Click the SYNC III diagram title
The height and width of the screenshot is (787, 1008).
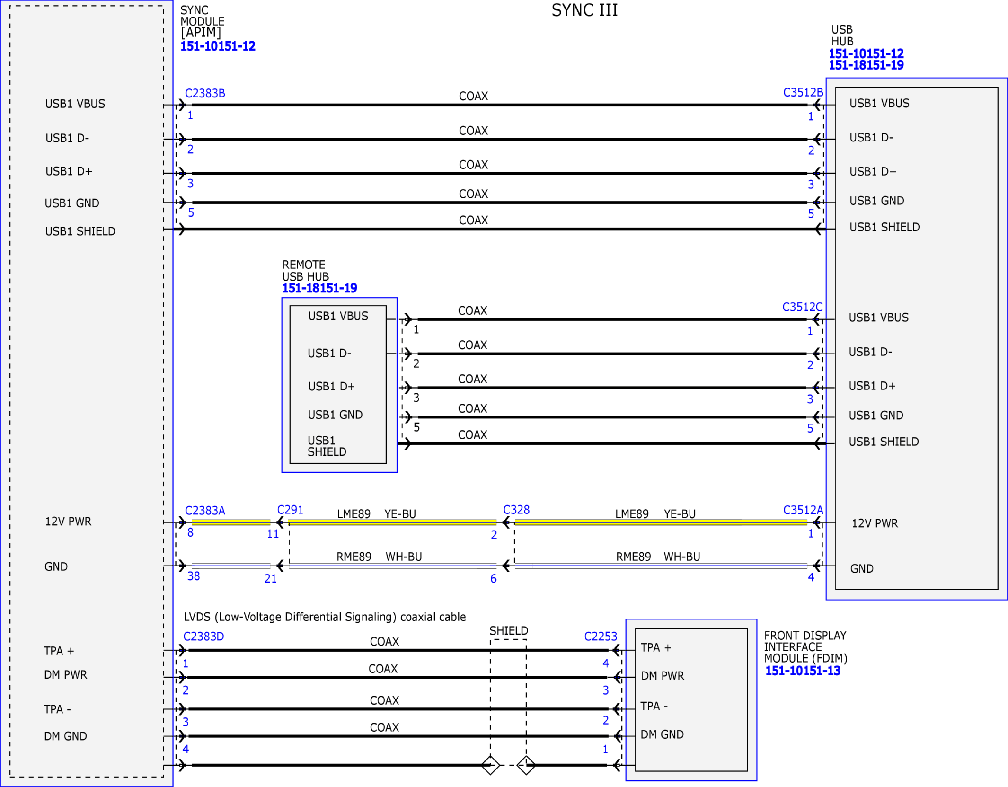(x=584, y=10)
